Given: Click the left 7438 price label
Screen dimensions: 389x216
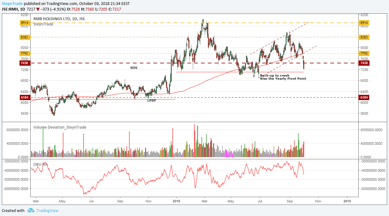Looking at the screenshot, I should point(25,63).
